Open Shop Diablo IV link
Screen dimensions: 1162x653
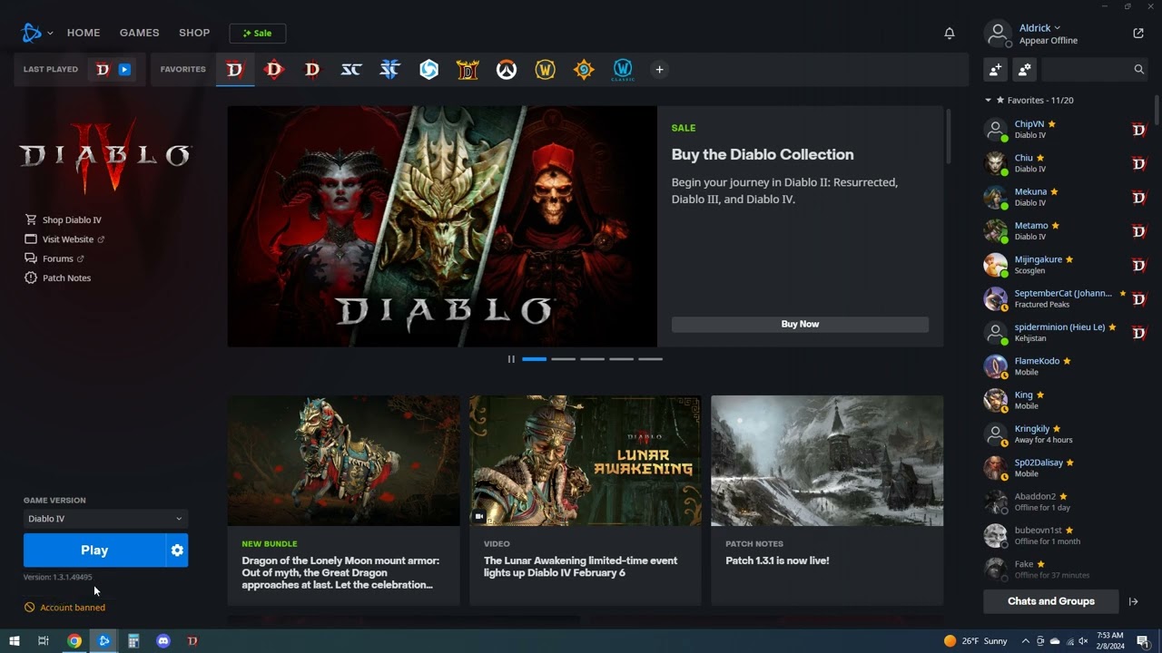click(64, 220)
